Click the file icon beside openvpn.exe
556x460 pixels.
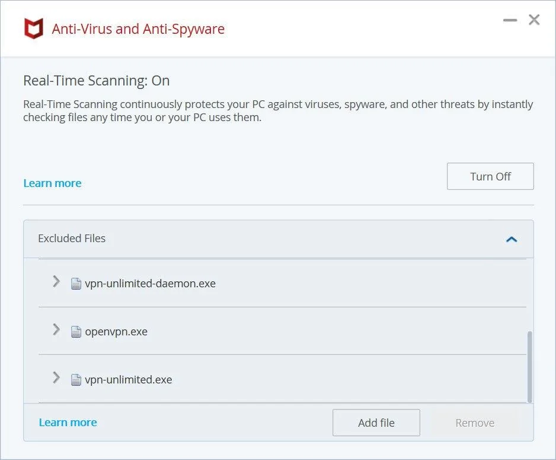point(76,332)
